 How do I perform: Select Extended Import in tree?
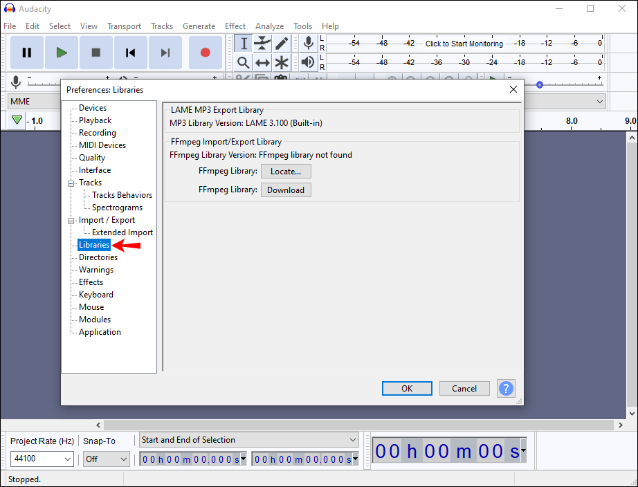point(122,232)
